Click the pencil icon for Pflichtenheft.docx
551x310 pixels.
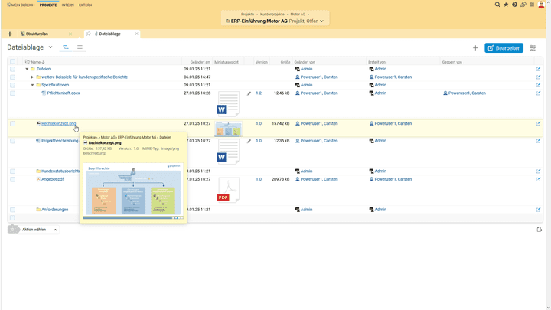coord(249,93)
